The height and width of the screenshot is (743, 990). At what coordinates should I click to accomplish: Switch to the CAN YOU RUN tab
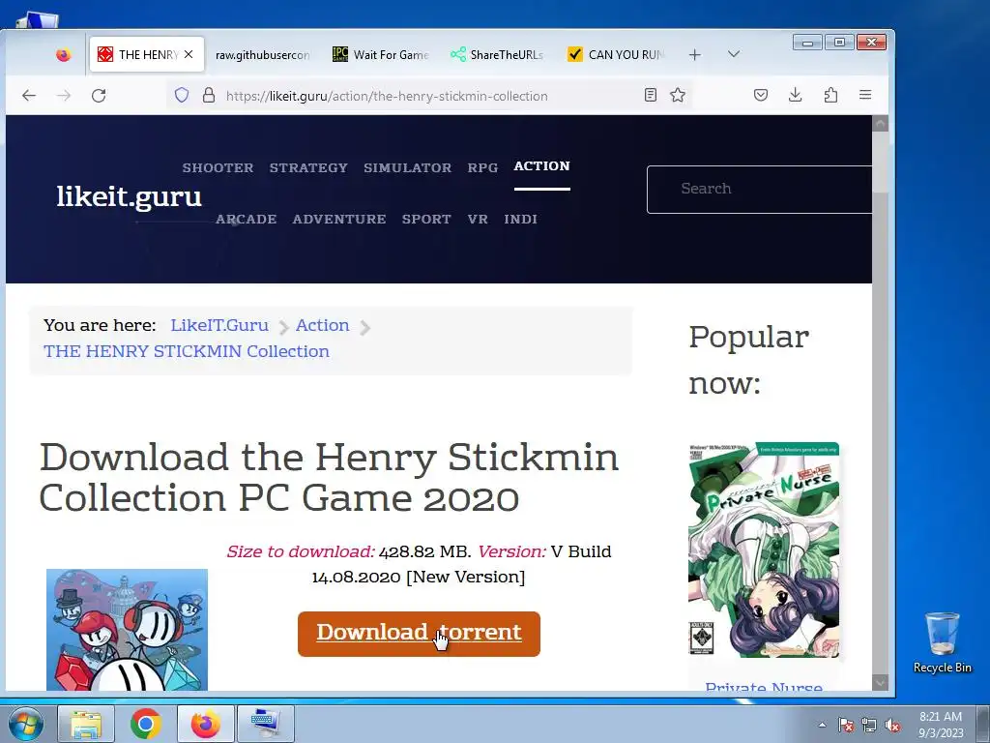[616, 55]
